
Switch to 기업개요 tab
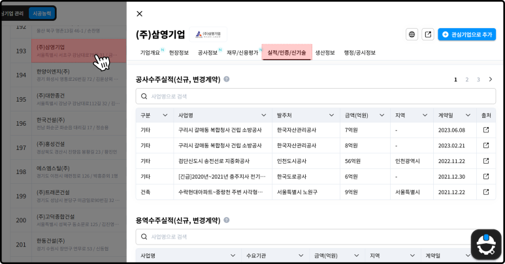150,53
